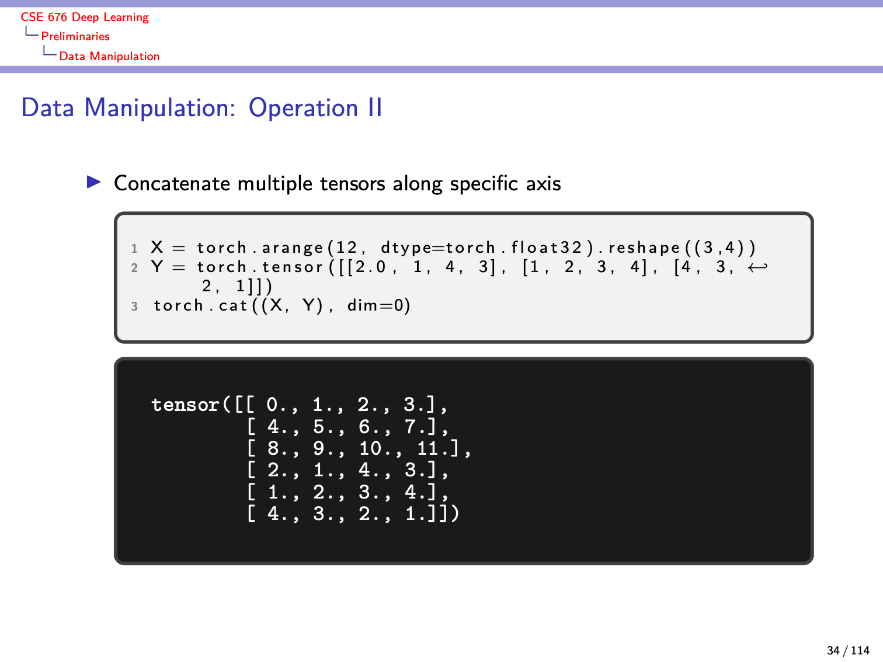Click the line-wrap arrow icon in code
Viewport: 883px width, 662px height.
point(758,267)
